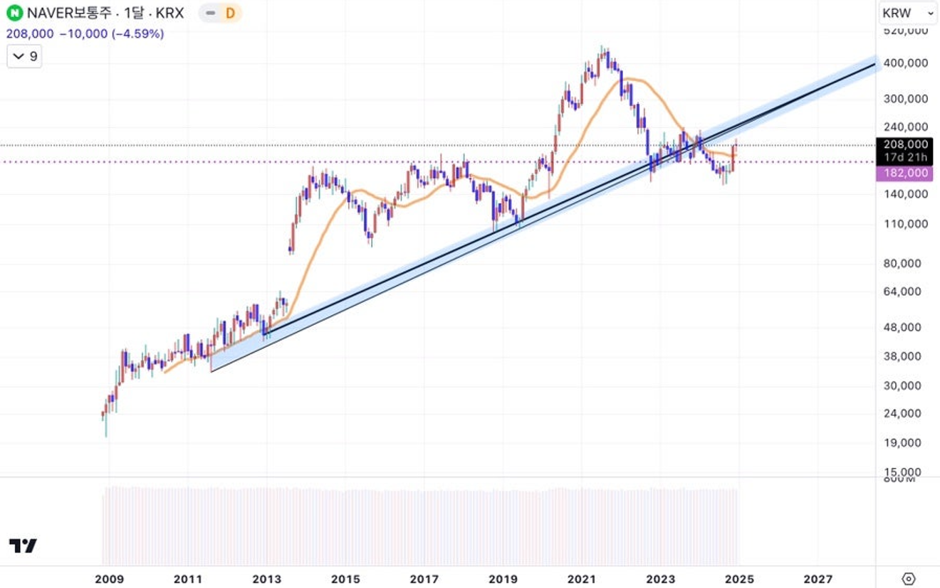Click the 2025 label on time axis
This screenshot has width=940, height=588.
pos(739,579)
